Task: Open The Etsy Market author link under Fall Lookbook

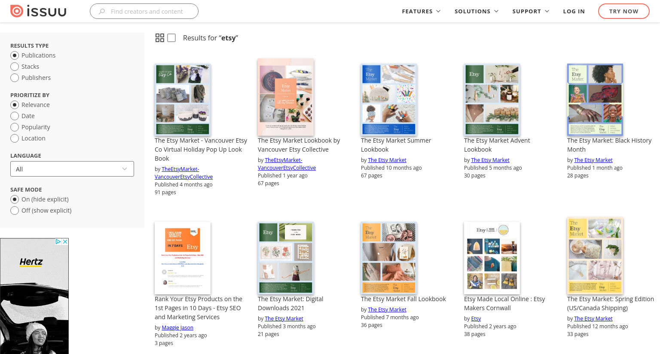Action: [387, 309]
